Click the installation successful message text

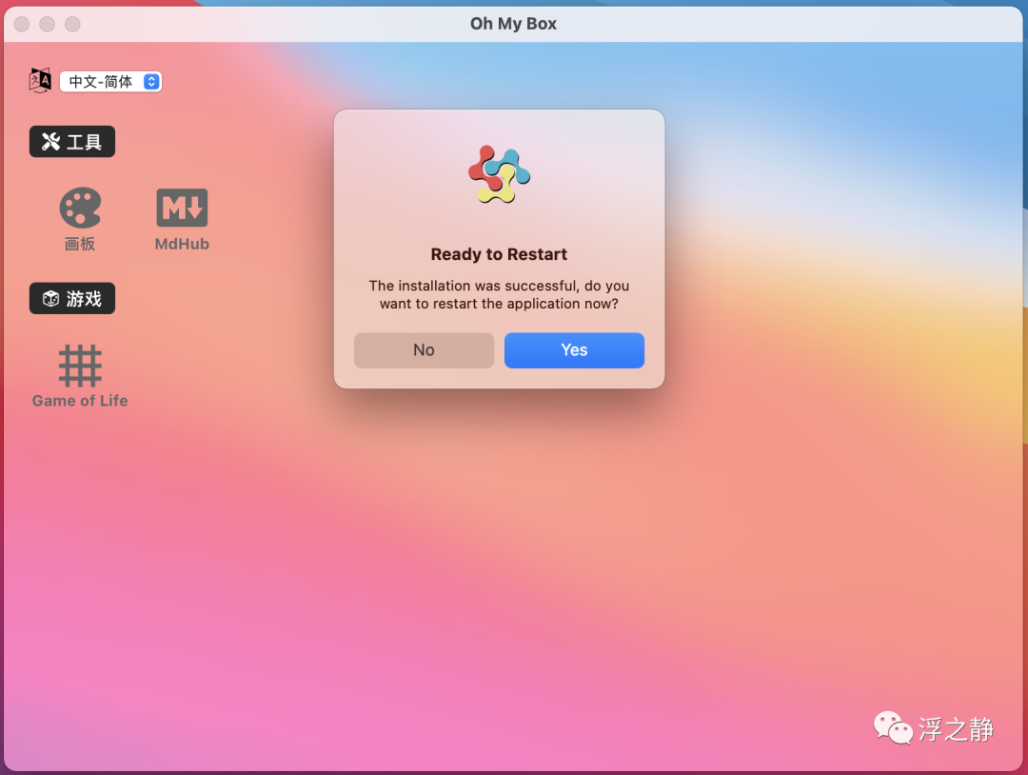tap(499, 294)
